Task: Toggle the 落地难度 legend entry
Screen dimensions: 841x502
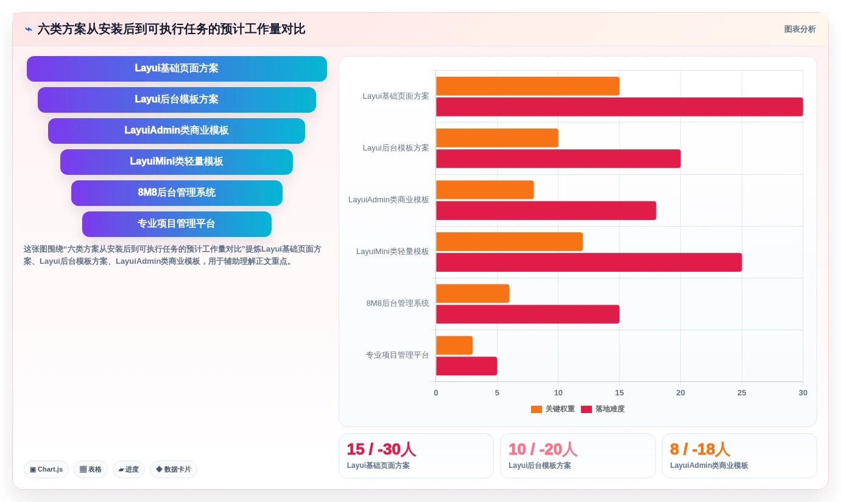Action: click(603, 409)
